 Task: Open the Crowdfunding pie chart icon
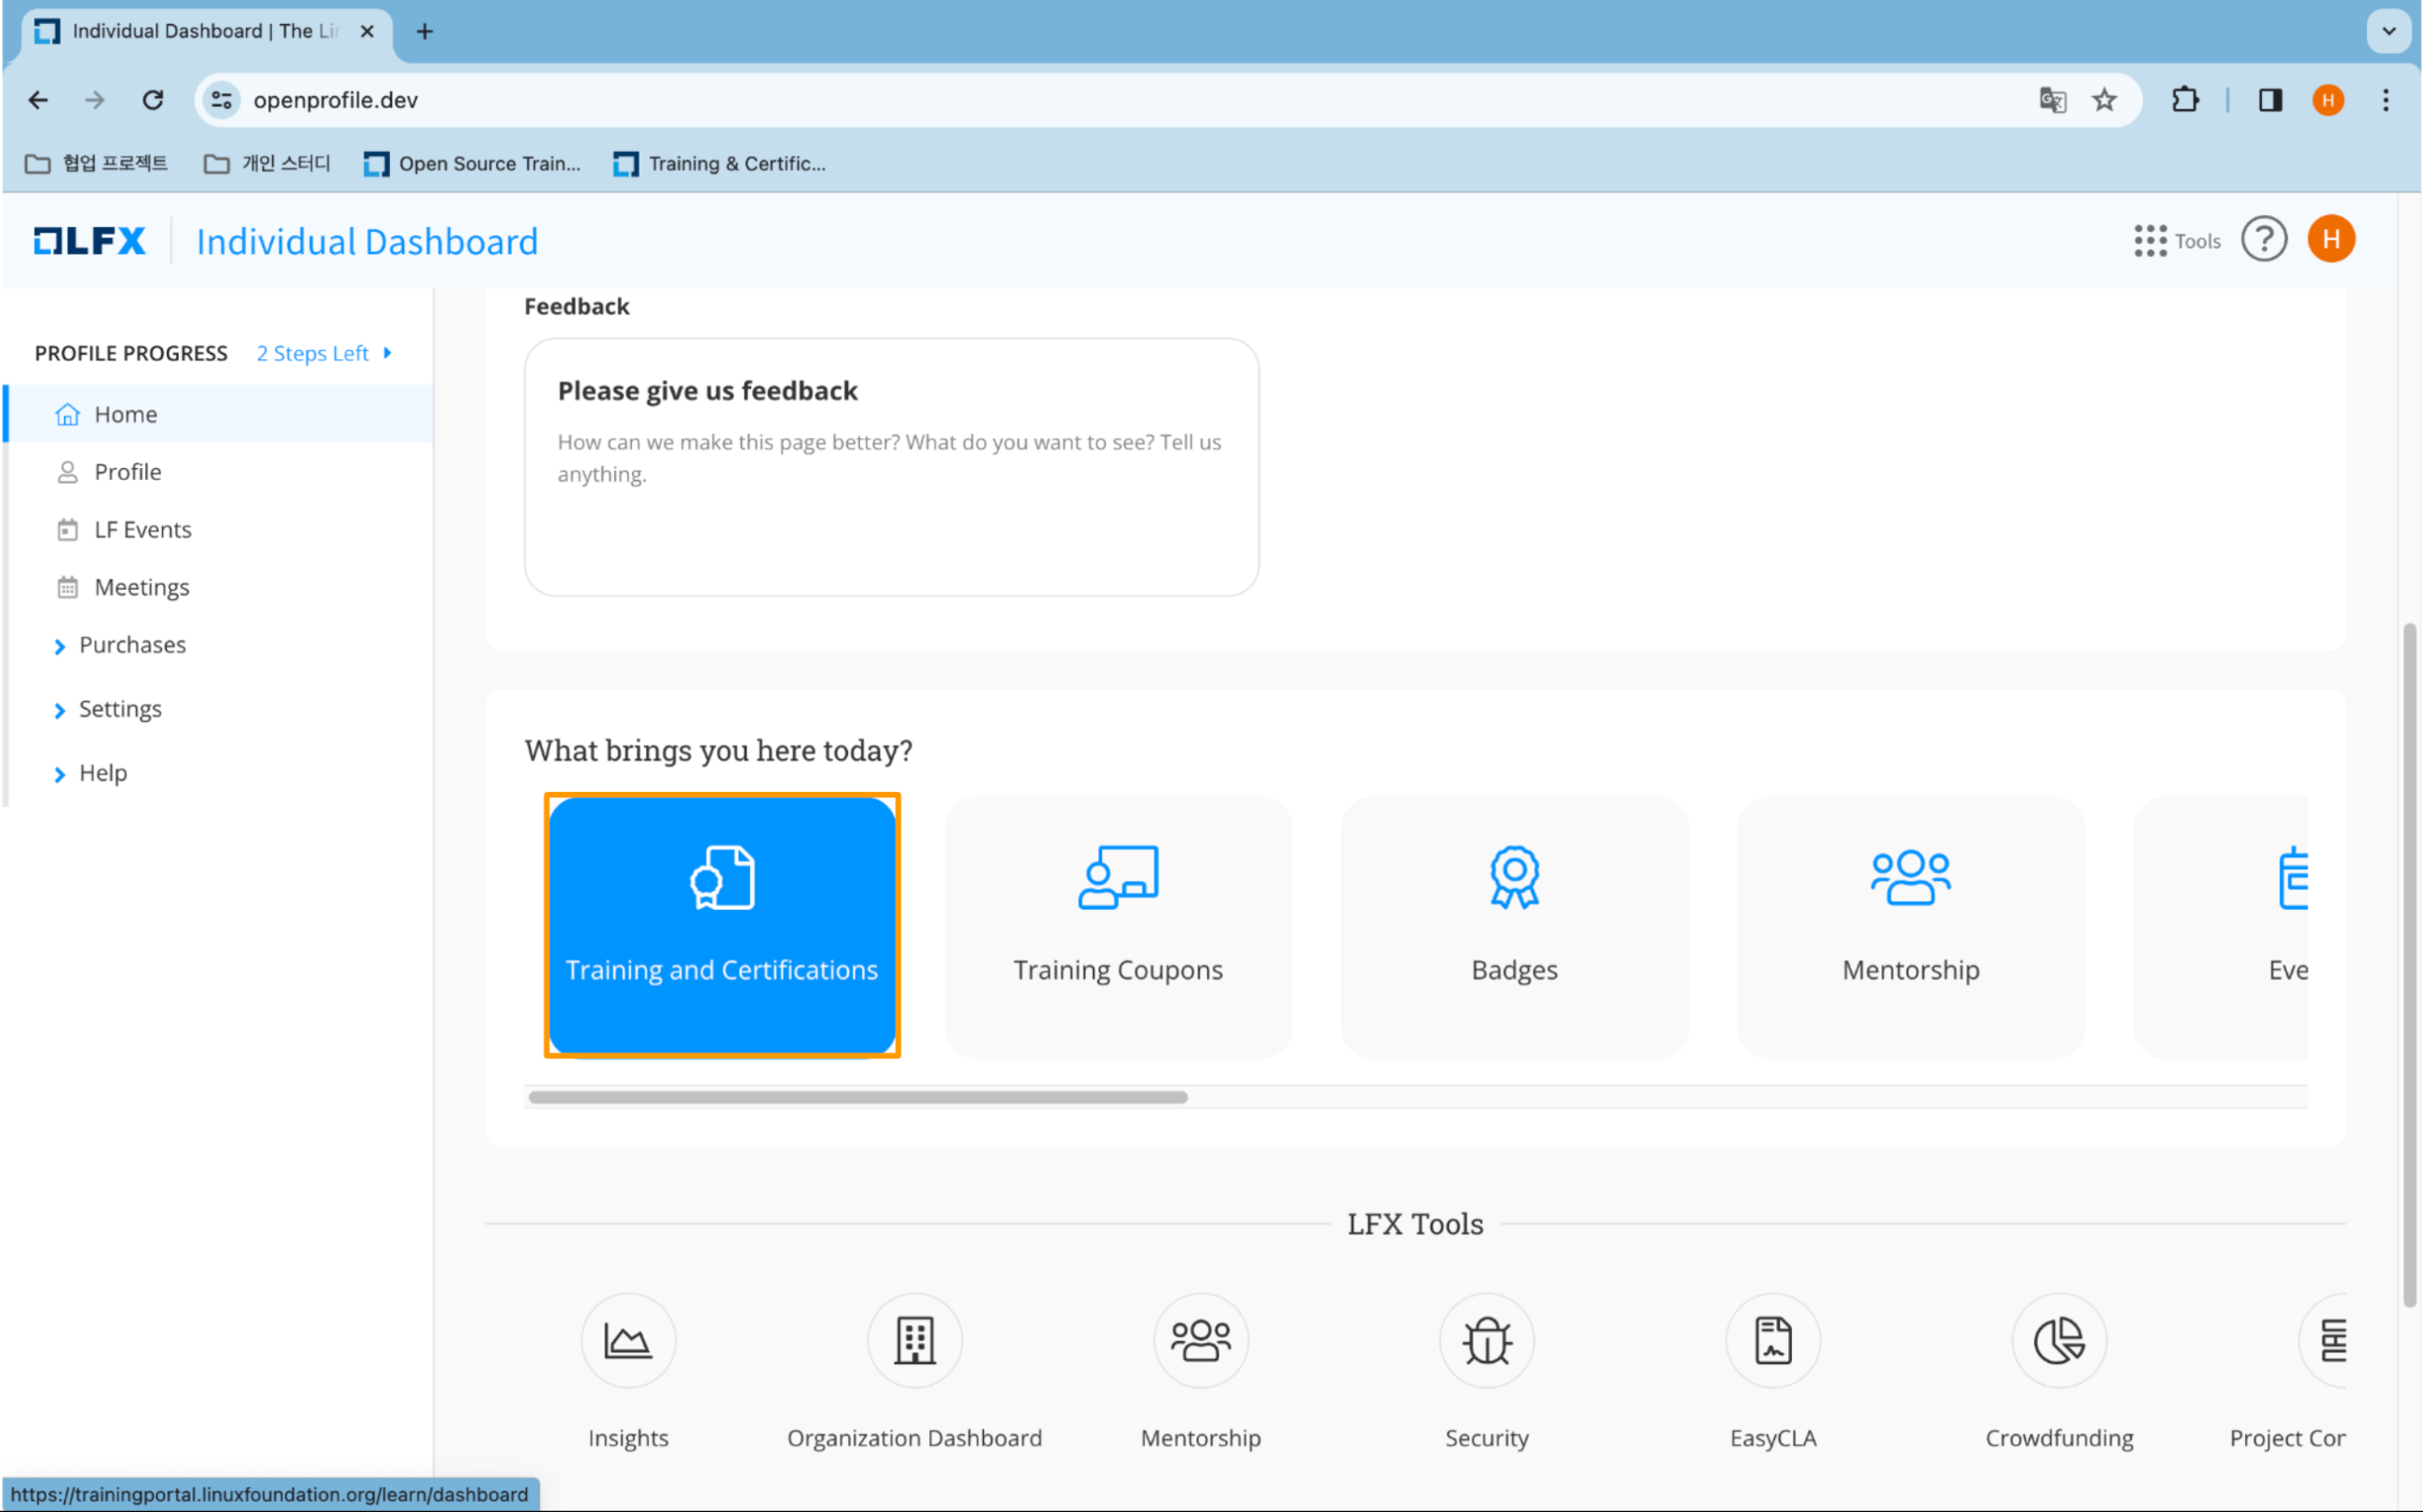[x=2059, y=1340]
